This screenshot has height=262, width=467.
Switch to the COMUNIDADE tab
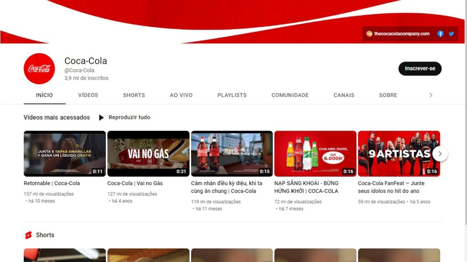(x=290, y=96)
